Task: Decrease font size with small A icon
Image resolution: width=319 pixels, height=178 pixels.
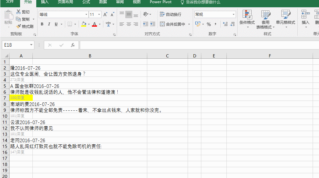Action: coord(112,14)
